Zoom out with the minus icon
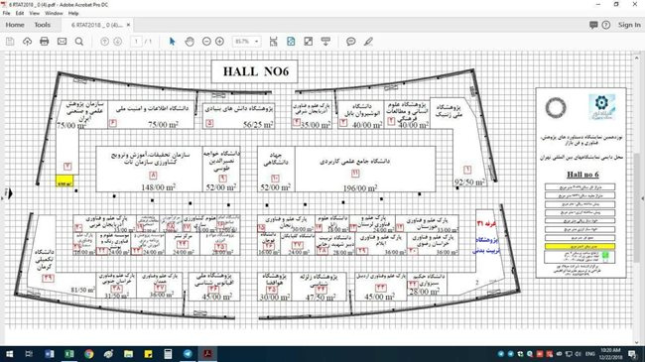 pos(206,41)
